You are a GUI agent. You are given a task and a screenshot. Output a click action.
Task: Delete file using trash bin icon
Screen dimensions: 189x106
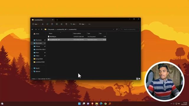click(x=66, y=24)
